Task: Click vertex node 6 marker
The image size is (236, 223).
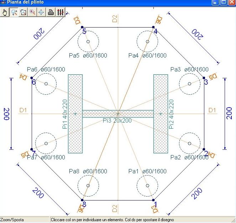Action: tap(32, 78)
